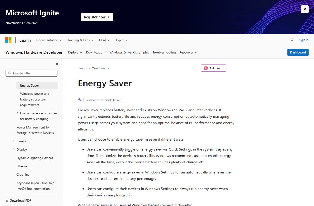Image resolution: width=314 pixels, height=206 pixels.
Task: Click the Register now button
Action: point(97,17)
